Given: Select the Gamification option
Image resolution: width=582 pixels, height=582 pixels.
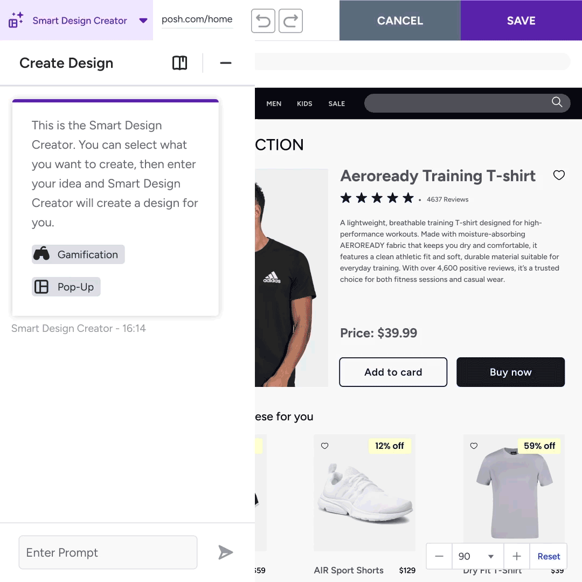Looking at the screenshot, I should 78,254.
